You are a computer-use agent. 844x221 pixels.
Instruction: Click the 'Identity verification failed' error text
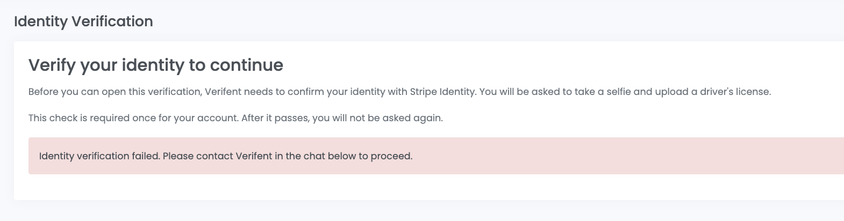(99, 157)
